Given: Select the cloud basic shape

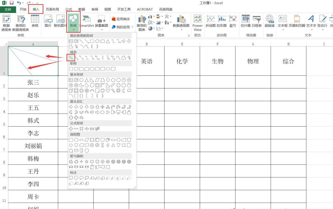Looking at the screenshot, I should tap(129, 90).
